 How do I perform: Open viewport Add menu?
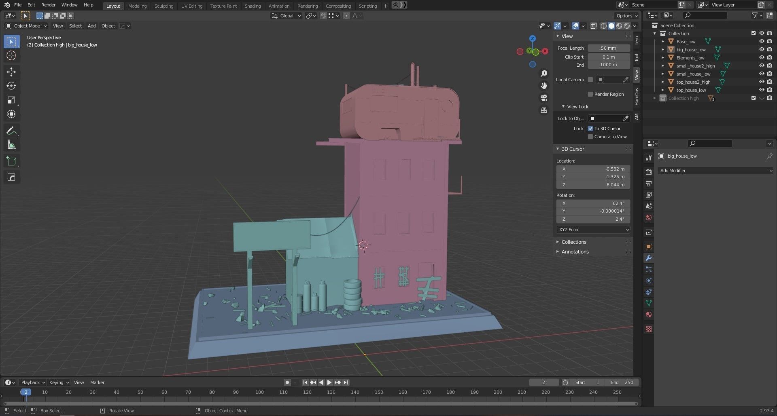tap(92, 26)
